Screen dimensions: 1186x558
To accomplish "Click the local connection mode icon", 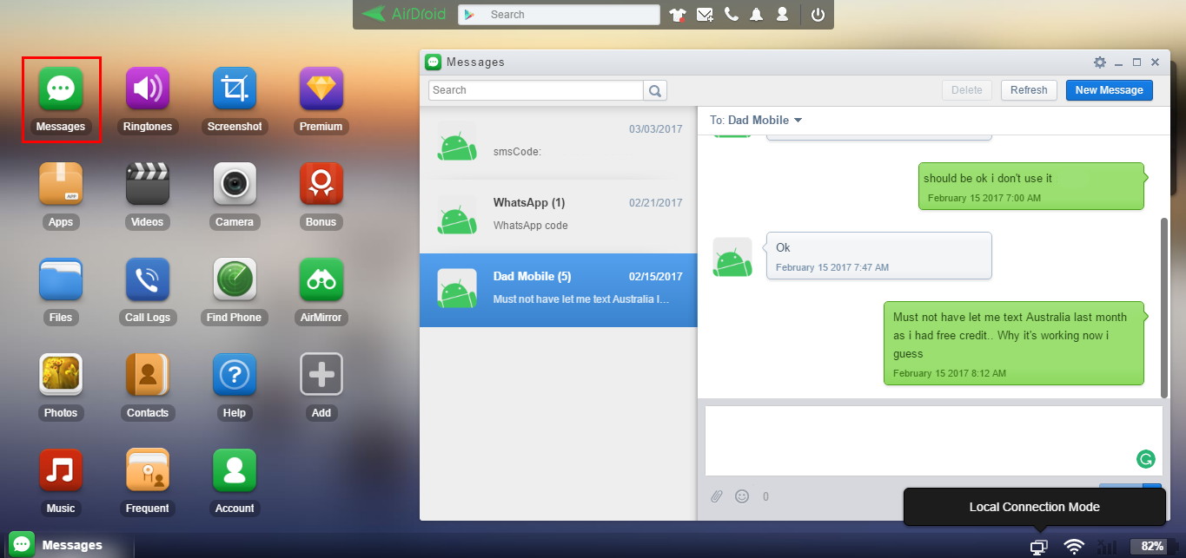I will 1038,547.
